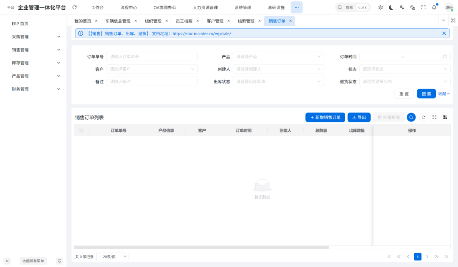Toggle dark mode with the moon icon

(391, 7)
